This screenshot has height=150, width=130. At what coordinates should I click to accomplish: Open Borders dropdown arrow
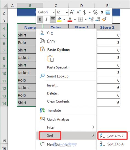(86, 20)
